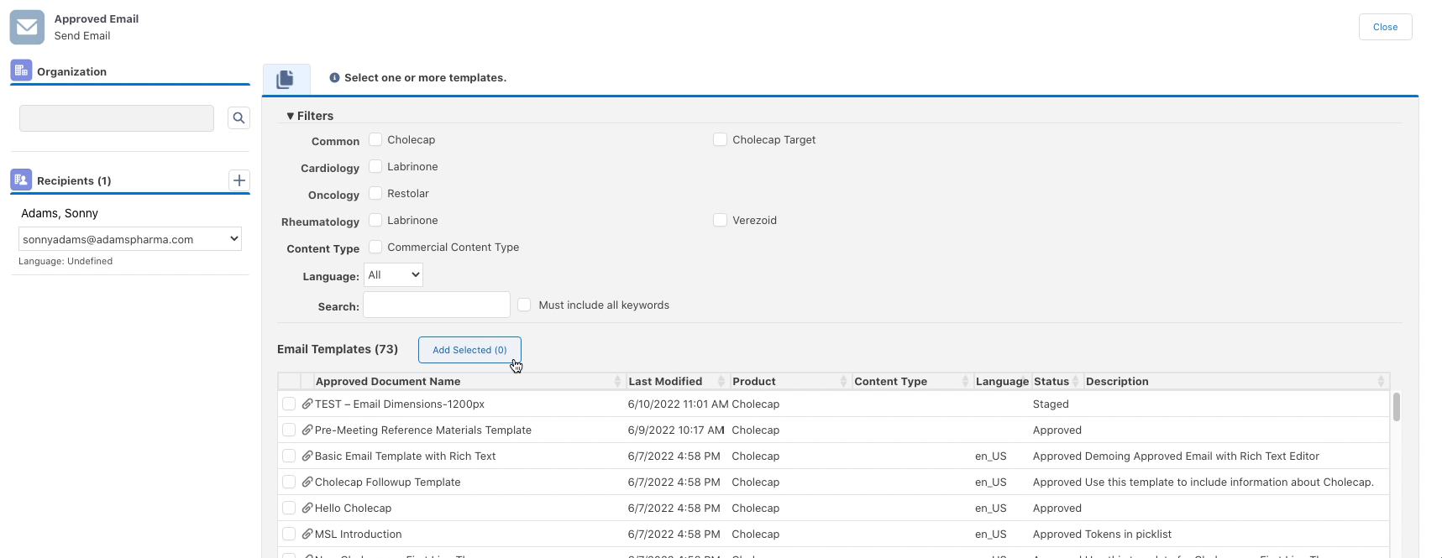Image resolution: width=1442 pixels, height=558 pixels.
Task: Click the organization search magnifier icon
Action: (239, 118)
